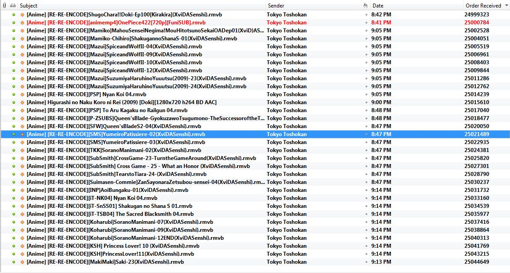The height and width of the screenshot is (273, 510).
Task: Click the star icon beside Higurashi no Naku Koro ni Rei
Action: tap(23, 102)
